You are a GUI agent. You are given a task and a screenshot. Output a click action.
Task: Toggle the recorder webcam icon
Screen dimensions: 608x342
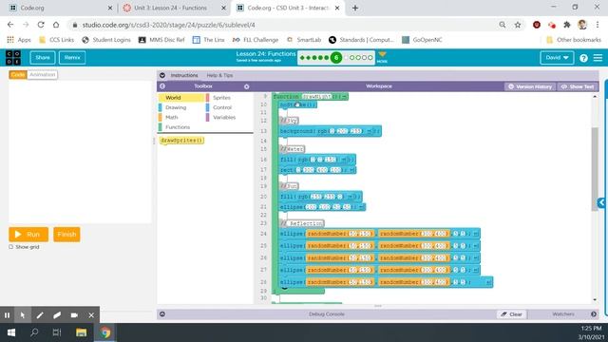(74, 315)
